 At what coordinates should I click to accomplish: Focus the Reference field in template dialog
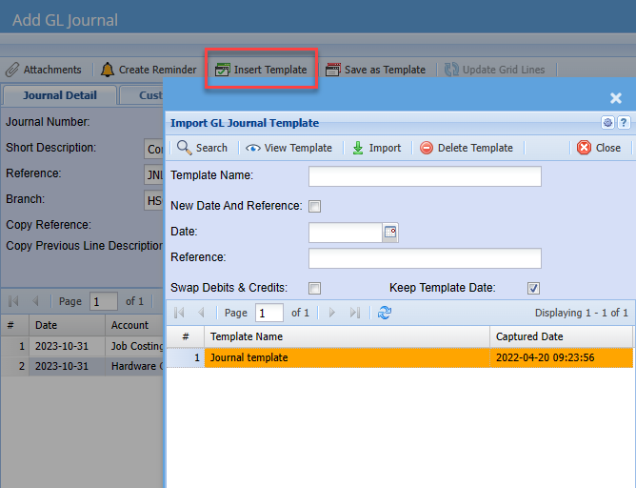(425, 258)
